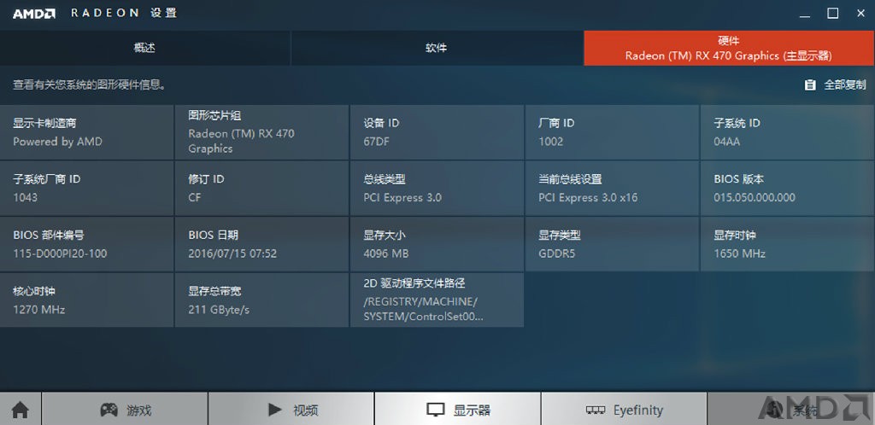Screen dimensions: 875x425
Task: Click the 查看有关您系统的图形硬件信息 description text
Action: [x=90, y=85]
